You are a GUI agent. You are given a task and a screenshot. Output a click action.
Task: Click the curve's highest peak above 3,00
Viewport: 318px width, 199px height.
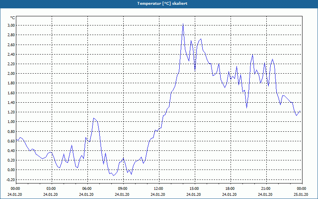(183, 24)
